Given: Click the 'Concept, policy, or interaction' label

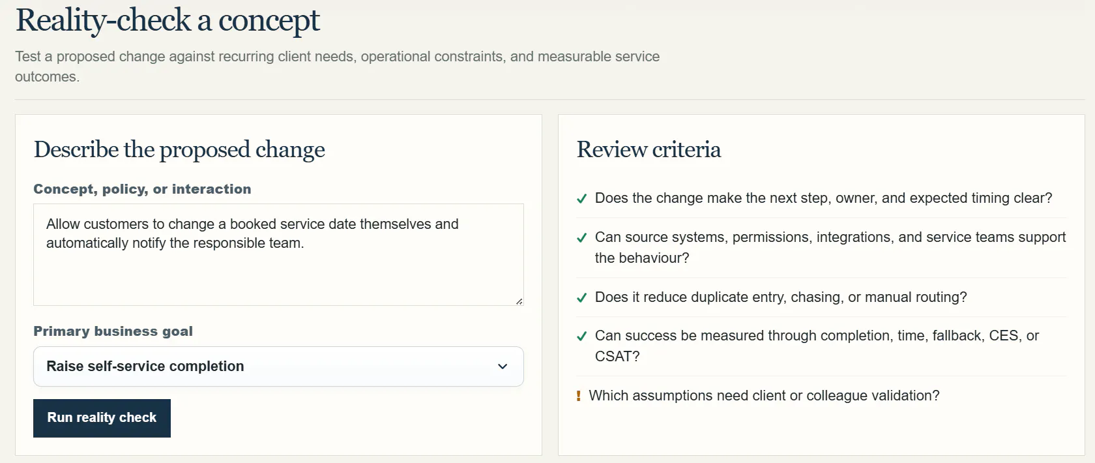Looking at the screenshot, I should click(142, 189).
